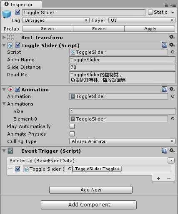Toggle the GameObject active checkbox
The width and height of the screenshot is (178, 214).
pyautogui.click(x=18, y=12)
